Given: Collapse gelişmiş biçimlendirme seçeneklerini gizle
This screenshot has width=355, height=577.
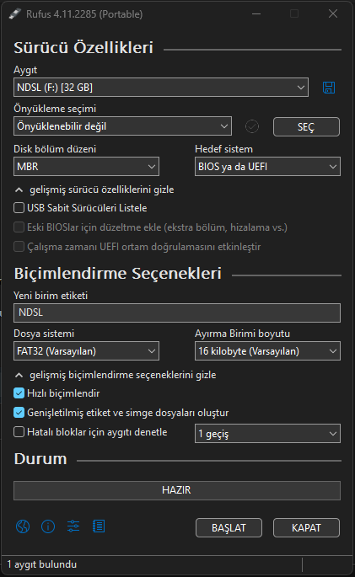Looking at the screenshot, I should pyautogui.click(x=116, y=375).
